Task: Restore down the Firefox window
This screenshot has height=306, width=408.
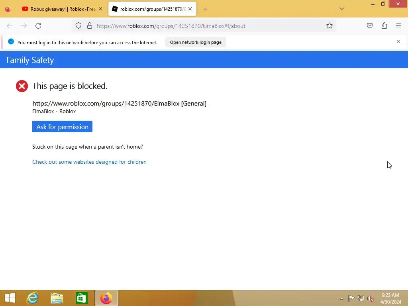Action: click(x=383, y=4)
